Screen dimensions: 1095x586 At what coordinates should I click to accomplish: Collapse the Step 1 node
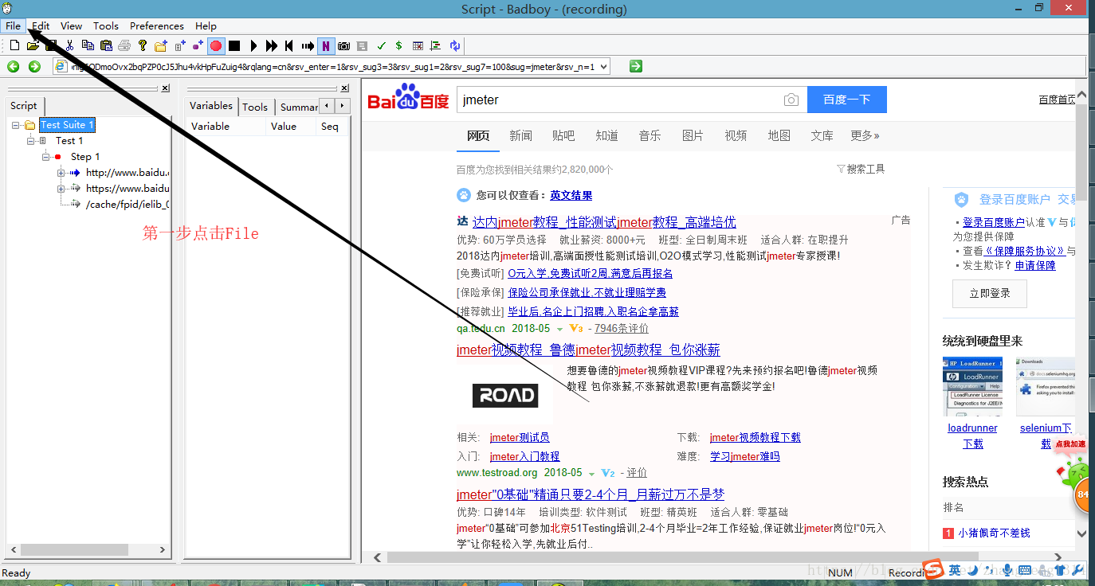[46, 157]
